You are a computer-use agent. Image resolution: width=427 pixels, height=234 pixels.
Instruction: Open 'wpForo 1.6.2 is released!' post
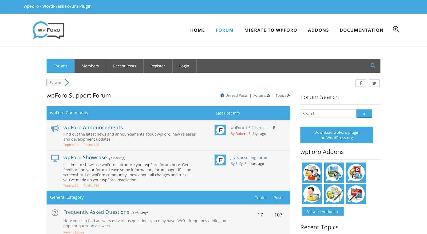tap(253, 128)
